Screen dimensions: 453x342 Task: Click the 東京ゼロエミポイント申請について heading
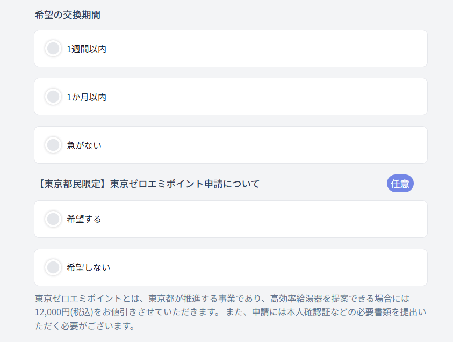click(x=147, y=184)
